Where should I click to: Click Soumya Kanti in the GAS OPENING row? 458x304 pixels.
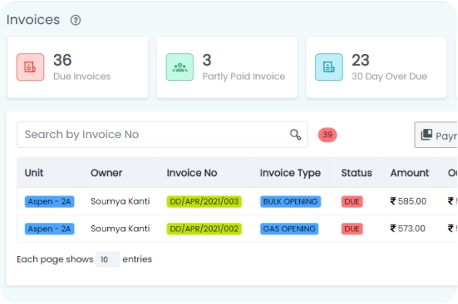[x=120, y=228]
